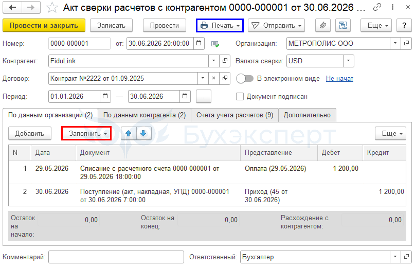
Task: Move row down with blue arrow
Action: click(x=143, y=133)
